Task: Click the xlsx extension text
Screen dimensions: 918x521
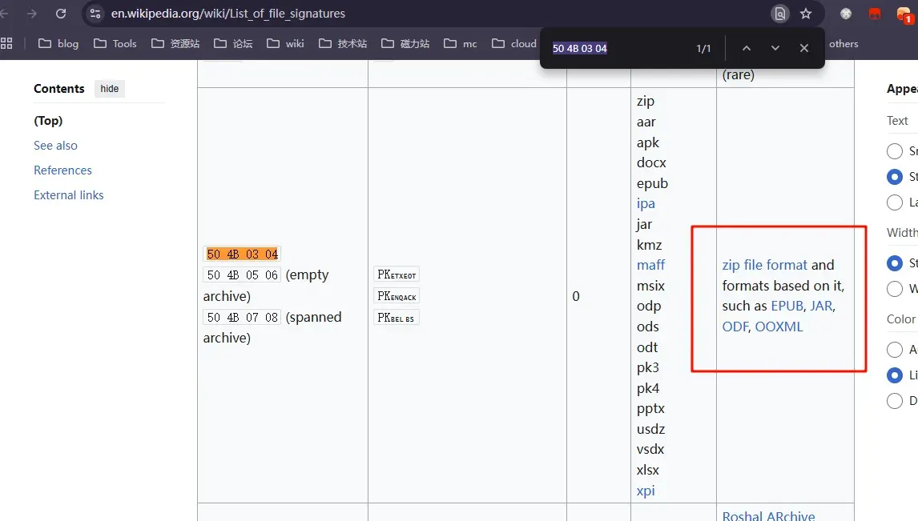Action: 647,470
